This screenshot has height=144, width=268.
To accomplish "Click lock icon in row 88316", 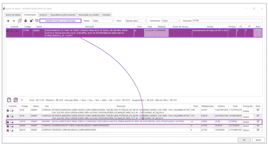I will pyautogui.click(x=8, y=130).
